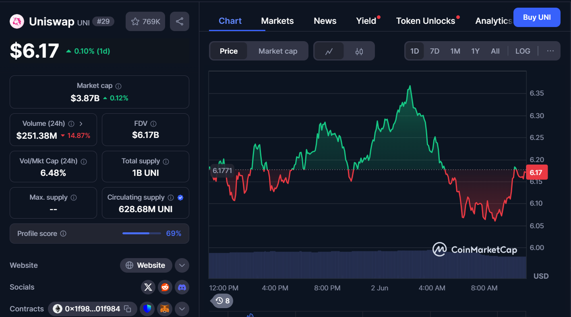Click the 2 Jun date label on the time axis
571x317 pixels.
tap(380, 288)
